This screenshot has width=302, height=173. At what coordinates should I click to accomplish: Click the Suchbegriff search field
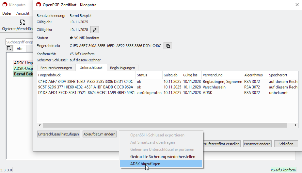coord(20,42)
